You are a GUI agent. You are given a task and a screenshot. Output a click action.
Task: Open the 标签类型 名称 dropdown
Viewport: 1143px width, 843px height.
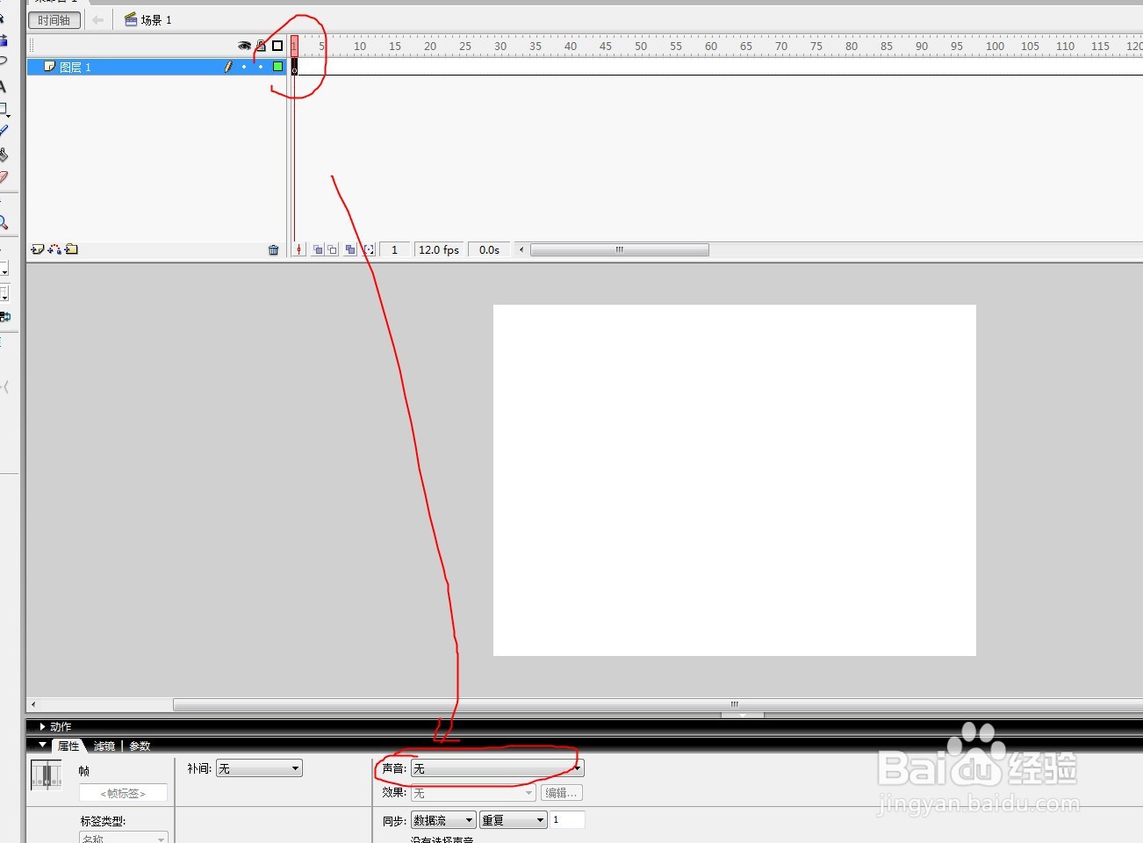pos(123,839)
